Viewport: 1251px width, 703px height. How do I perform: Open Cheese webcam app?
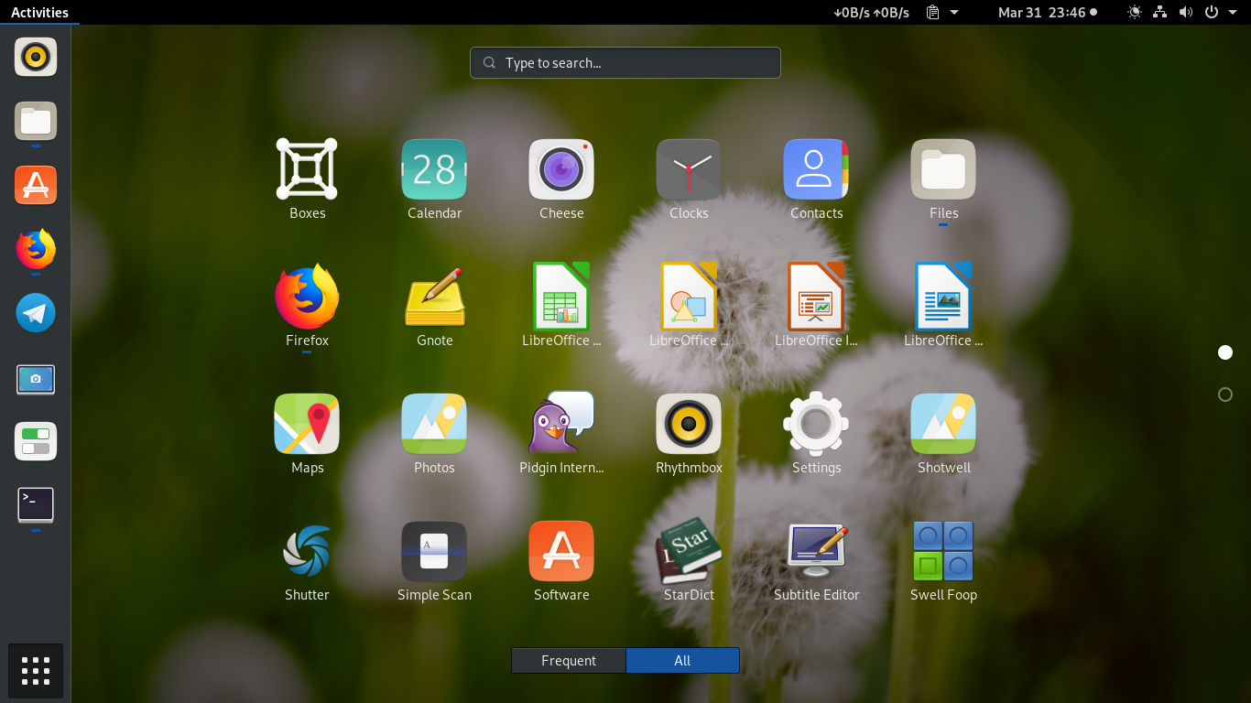561,169
